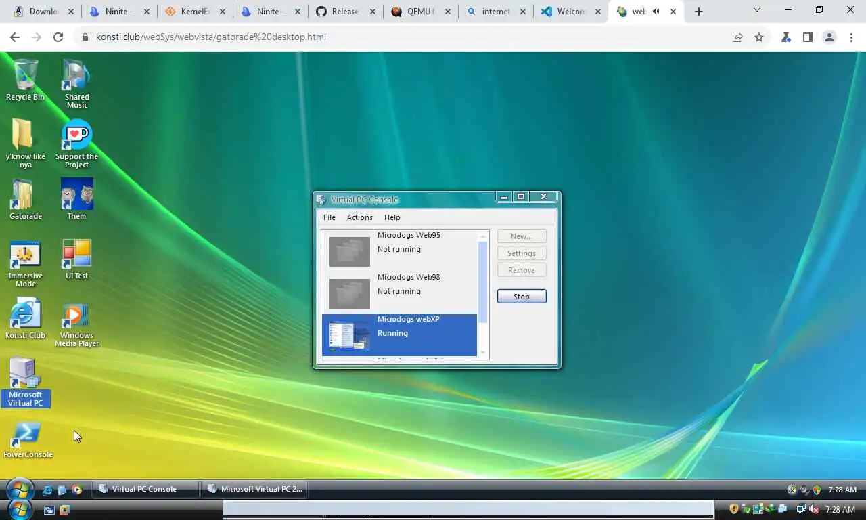Select the Microdogs webXP running entry

(399, 334)
